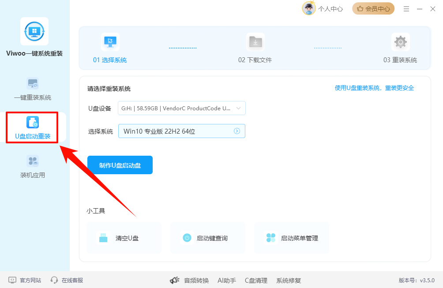The image size is (443, 288).
Task: Click the 在线客服 headset icon
Action: tap(54, 280)
